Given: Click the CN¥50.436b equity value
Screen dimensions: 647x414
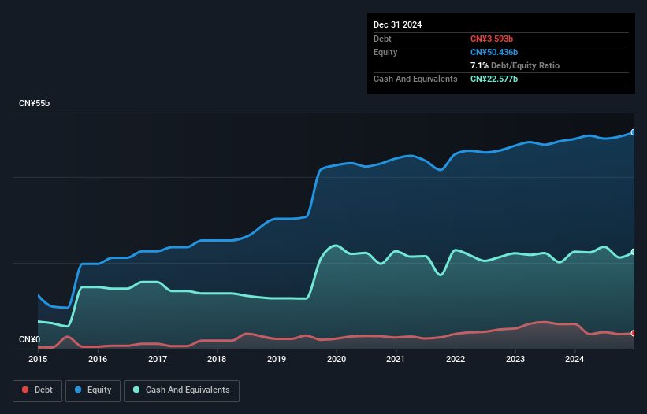Looking at the screenshot, I should pos(494,52).
